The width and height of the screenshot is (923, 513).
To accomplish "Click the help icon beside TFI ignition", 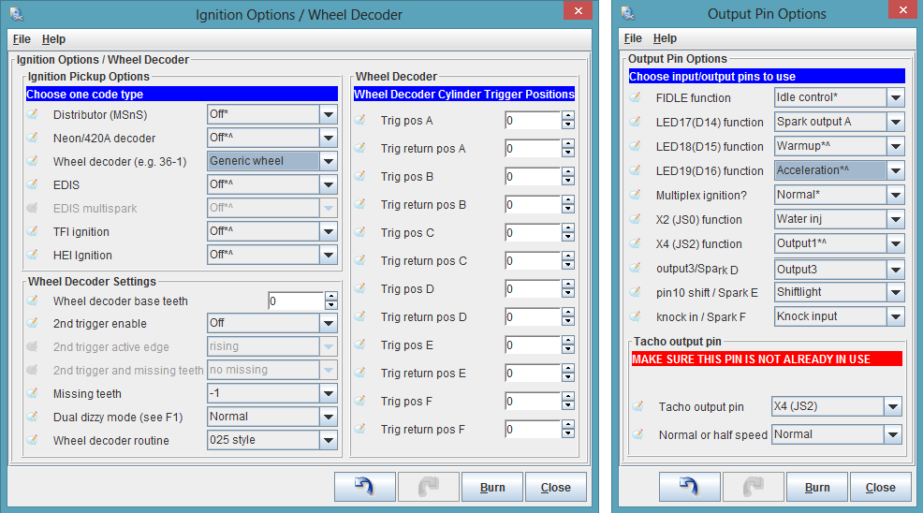I will tap(33, 231).
